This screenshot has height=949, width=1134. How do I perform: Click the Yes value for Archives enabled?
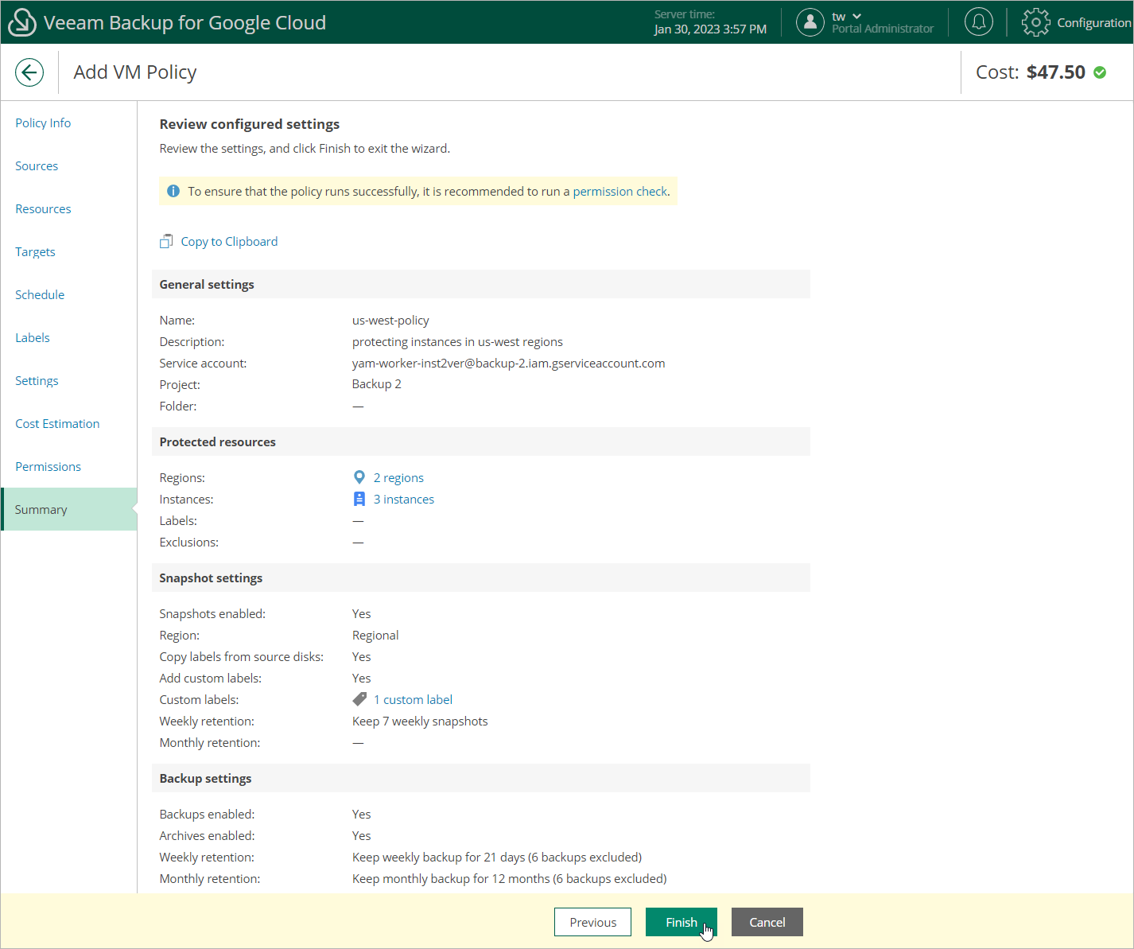pos(362,835)
